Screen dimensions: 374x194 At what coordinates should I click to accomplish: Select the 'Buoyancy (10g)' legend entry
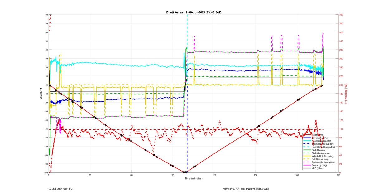pyautogui.click(x=319, y=165)
